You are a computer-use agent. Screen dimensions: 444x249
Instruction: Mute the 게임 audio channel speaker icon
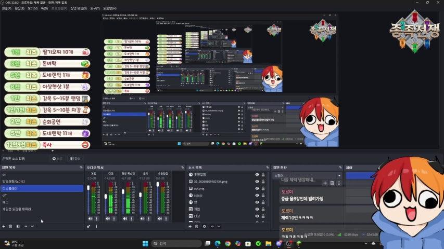coord(91,218)
